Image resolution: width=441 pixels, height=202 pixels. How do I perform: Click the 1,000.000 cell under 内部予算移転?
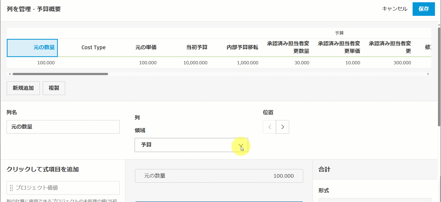pos(248,63)
